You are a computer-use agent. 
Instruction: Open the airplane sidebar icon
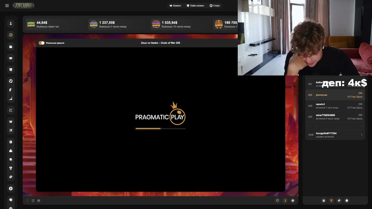point(11,130)
